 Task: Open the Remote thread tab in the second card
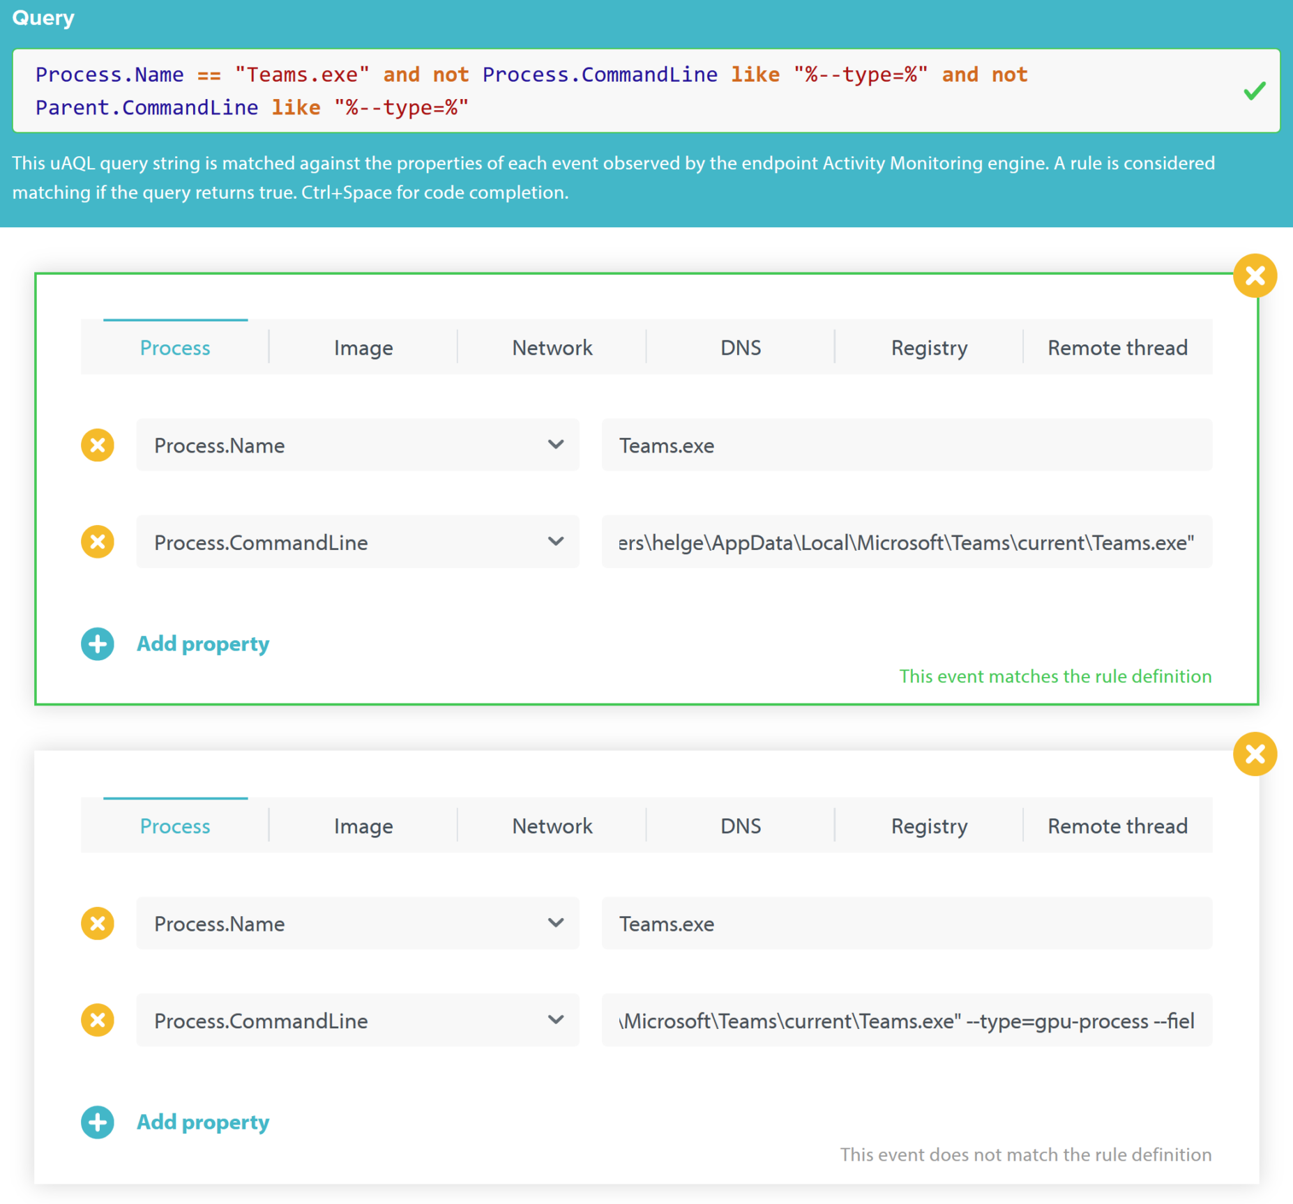1117,825
